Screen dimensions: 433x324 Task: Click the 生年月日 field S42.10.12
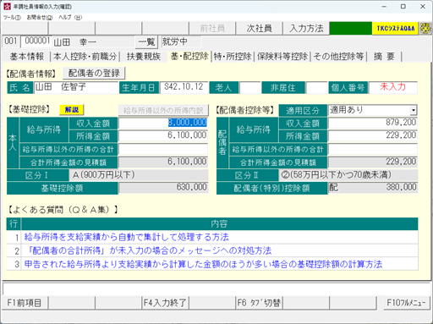pos(184,87)
